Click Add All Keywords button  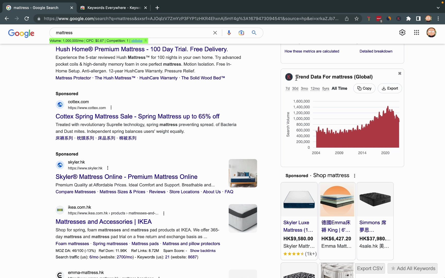point(413,268)
